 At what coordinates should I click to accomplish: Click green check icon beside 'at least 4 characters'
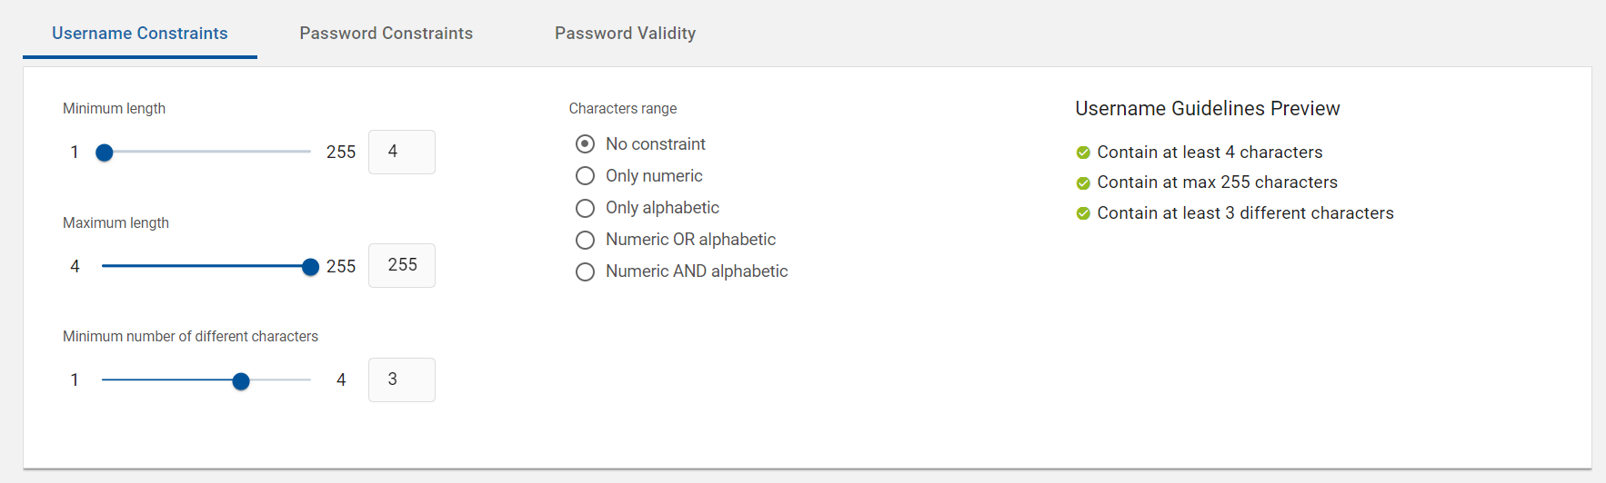point(1083,153)
